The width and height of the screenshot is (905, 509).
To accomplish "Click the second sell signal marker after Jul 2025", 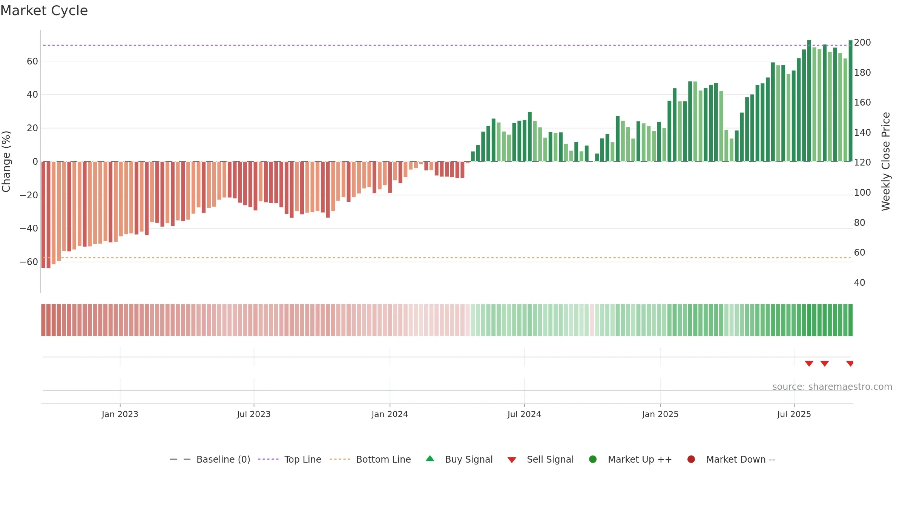I will pyautogui.click(x=825, y=363).
